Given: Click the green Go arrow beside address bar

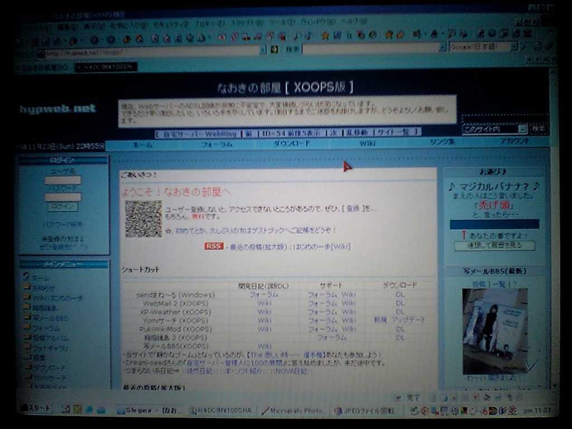Looking at the screenshot, I should 274,50.
